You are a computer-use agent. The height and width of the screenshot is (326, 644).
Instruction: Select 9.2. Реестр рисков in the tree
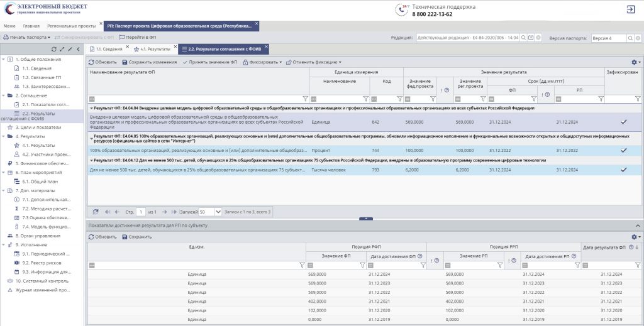(x=42, y=263)
